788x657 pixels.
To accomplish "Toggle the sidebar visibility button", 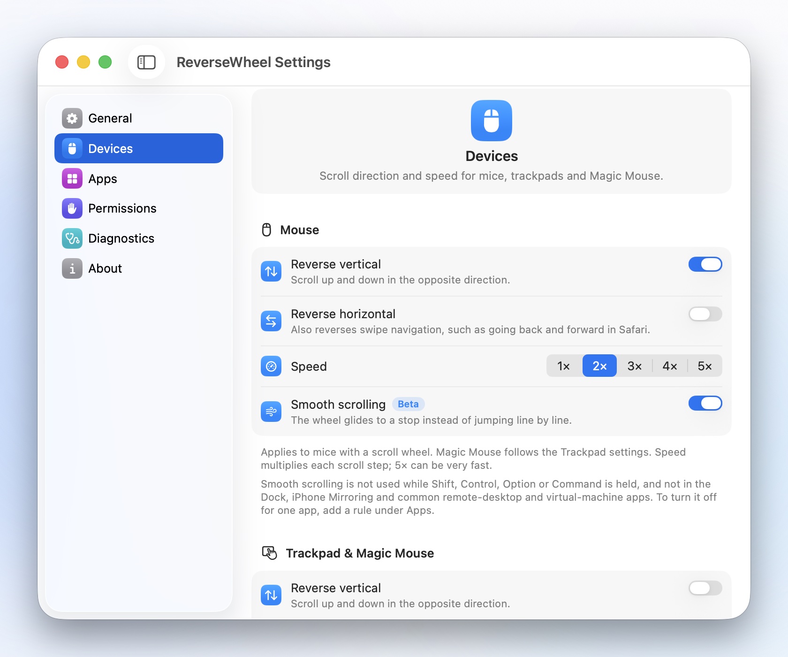I will point(146,62).
